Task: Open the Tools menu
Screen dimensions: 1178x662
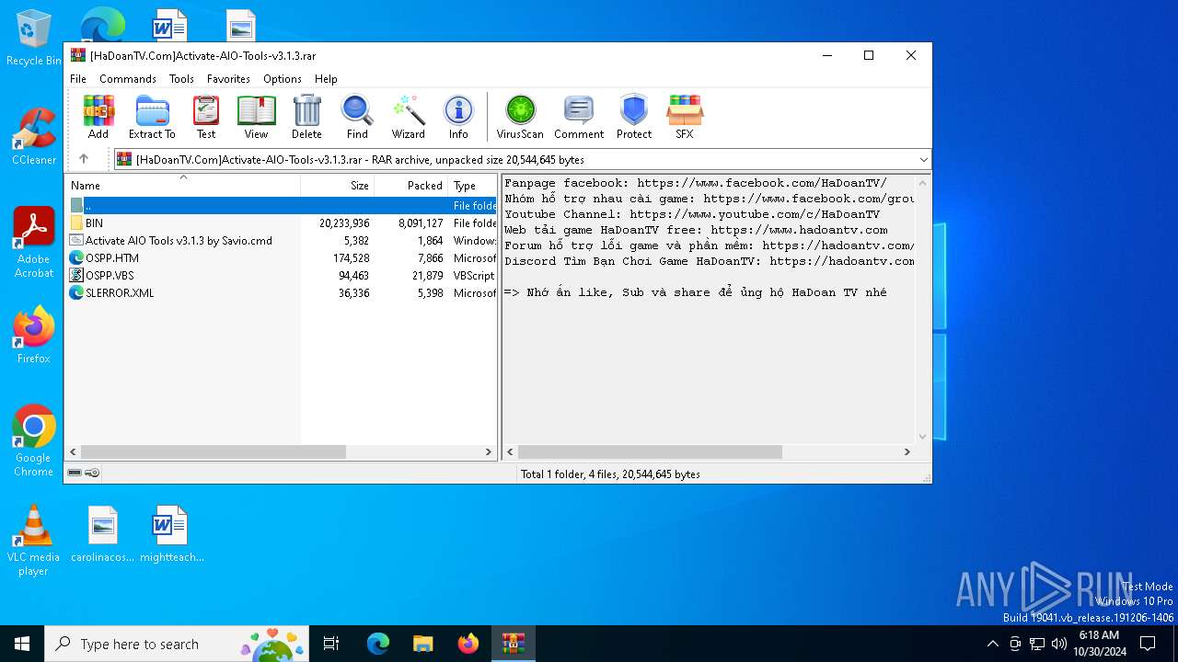Action: 181,79
